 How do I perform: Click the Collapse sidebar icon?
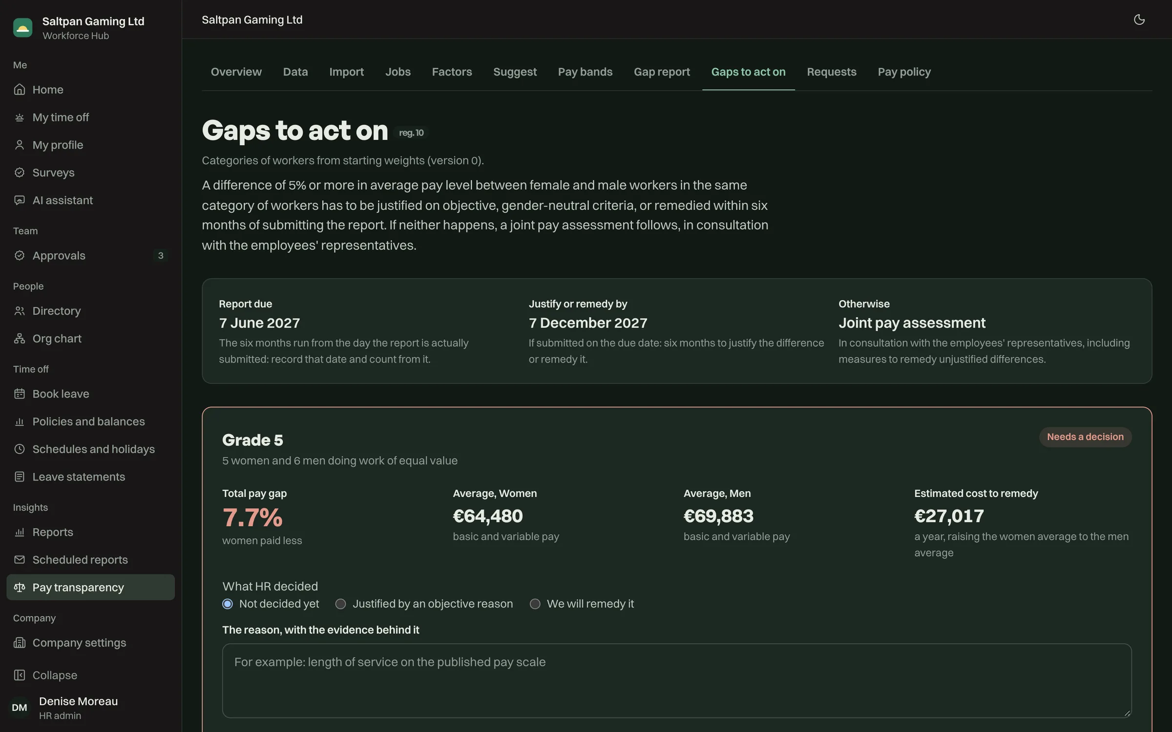pyautogui.click(x=20, y=675)
